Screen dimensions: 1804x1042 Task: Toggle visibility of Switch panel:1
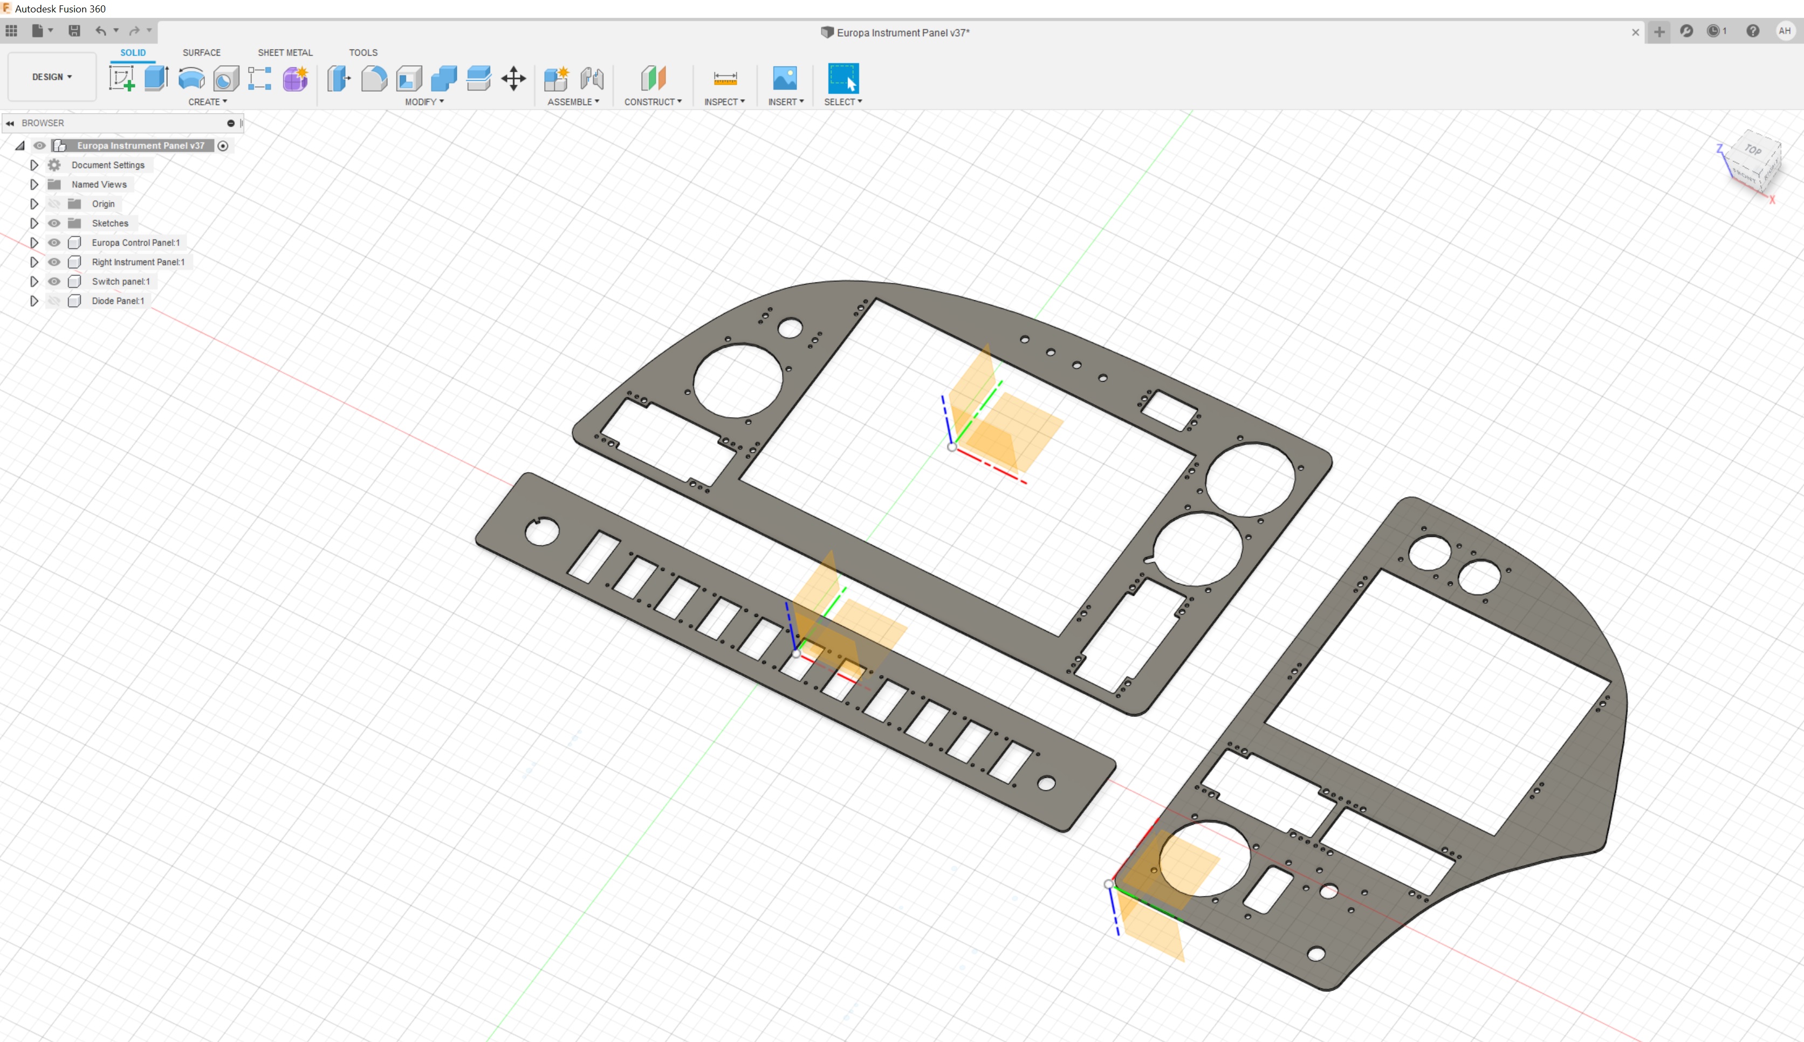click(54, 281)
